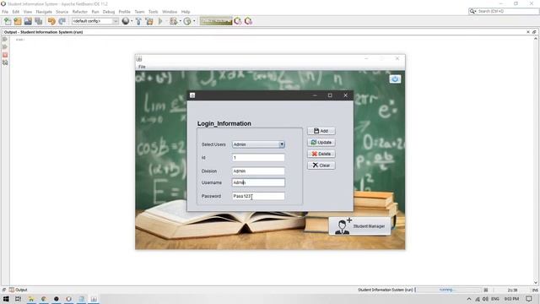The height and width of the screenshot is (304, 540).
Task: Open the Navigate menu
Action: click(x=44, y=12)
